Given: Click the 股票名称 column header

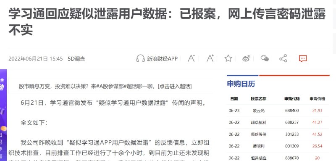Looking at the screenshot, I should tap(259, 99).
